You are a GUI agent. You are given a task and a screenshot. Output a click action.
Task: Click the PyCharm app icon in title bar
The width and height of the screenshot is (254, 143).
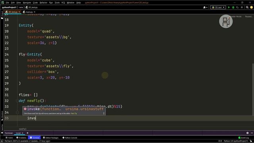[3, 3]
